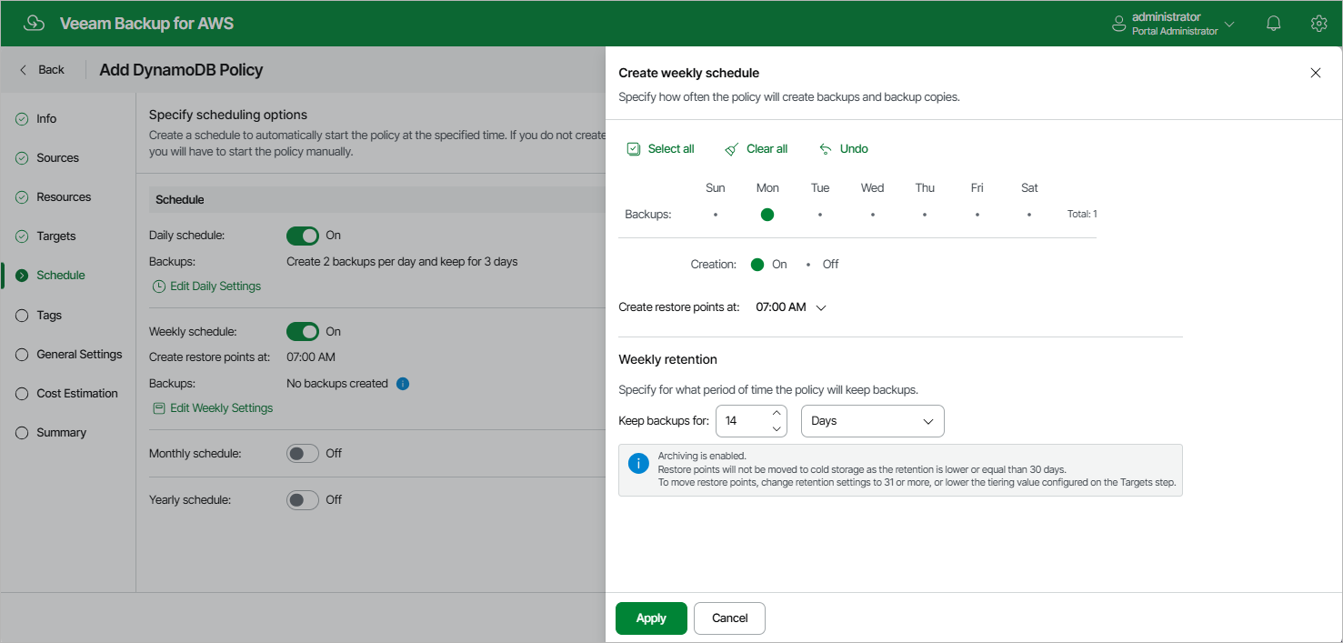Click the Tags step circle icon
Screen dimensions: 1343x643
(x=22, y=316)
